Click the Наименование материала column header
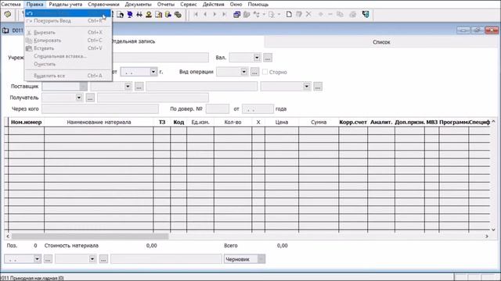 99,122
